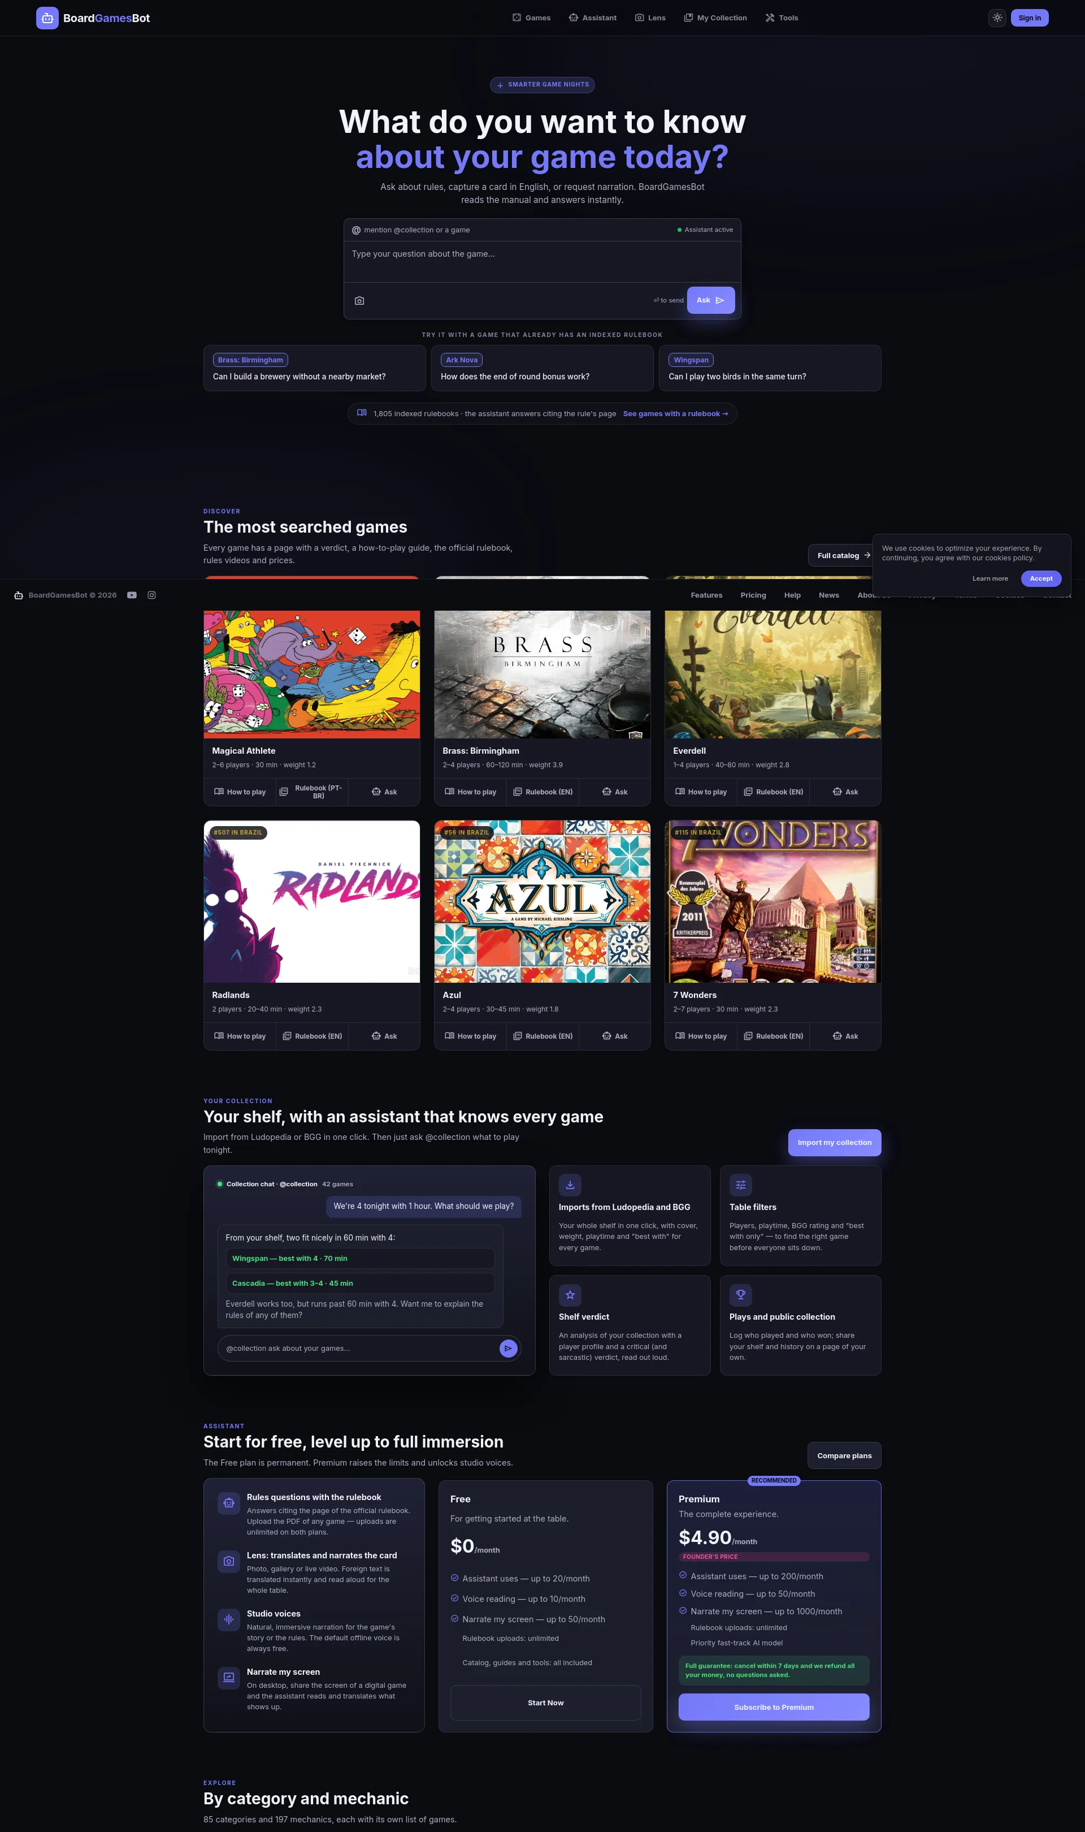Screen dimensions: 1085x1832
Task: Open the Radlands cover thumbnail
Action: pyautogui.click(x=311, y=901)
